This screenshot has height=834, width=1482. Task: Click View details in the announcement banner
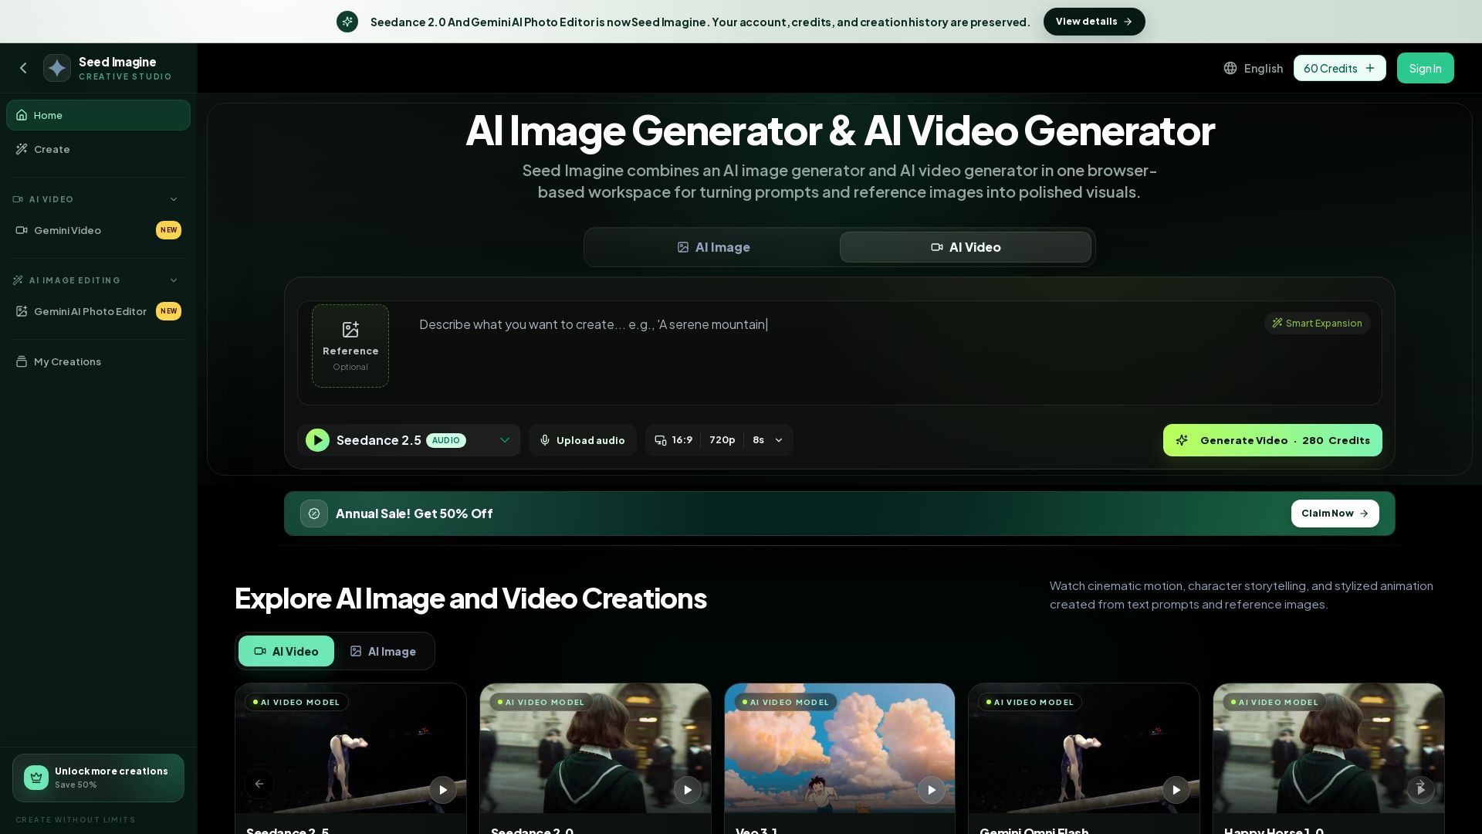(x=1094, y=22)
